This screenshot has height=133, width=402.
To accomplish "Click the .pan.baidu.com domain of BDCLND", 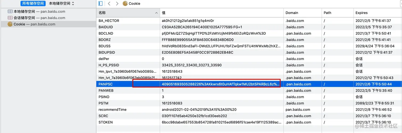I will click(298, 33).
